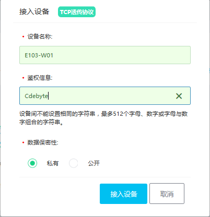Image resolution: width=210 pixels, height=217 pixels.
Task: Select the 私有 radio button
Action: [x=32, y=163]
